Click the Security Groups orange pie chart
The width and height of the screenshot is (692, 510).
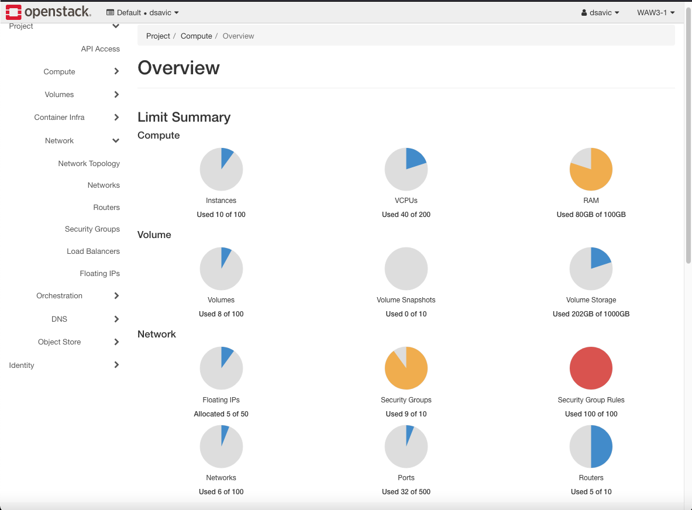coord(406,368)
